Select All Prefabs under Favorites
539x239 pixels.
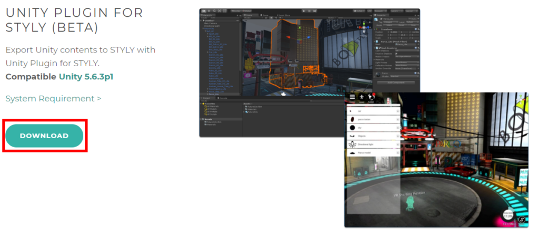coord(211,112)
